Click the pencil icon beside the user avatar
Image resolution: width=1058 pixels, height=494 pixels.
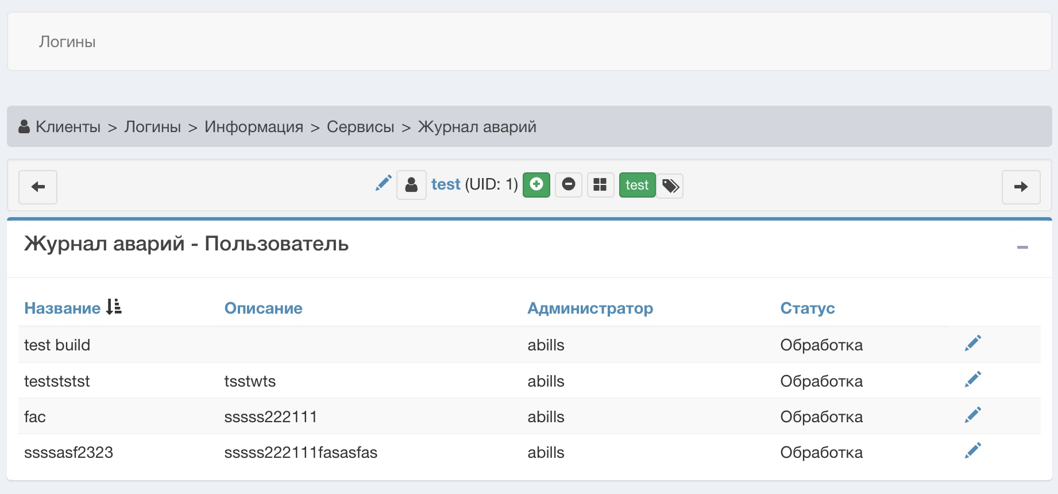pos(383,183)
